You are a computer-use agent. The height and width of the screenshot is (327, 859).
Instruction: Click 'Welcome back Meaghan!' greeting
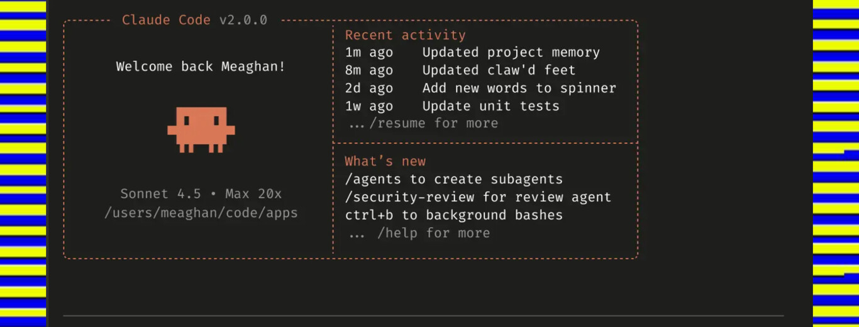[201, 67]
